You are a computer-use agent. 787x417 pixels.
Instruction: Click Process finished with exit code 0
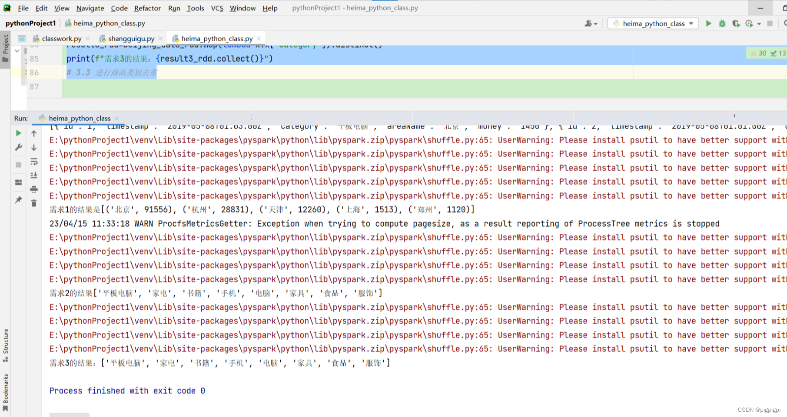(x=127, y=391)
